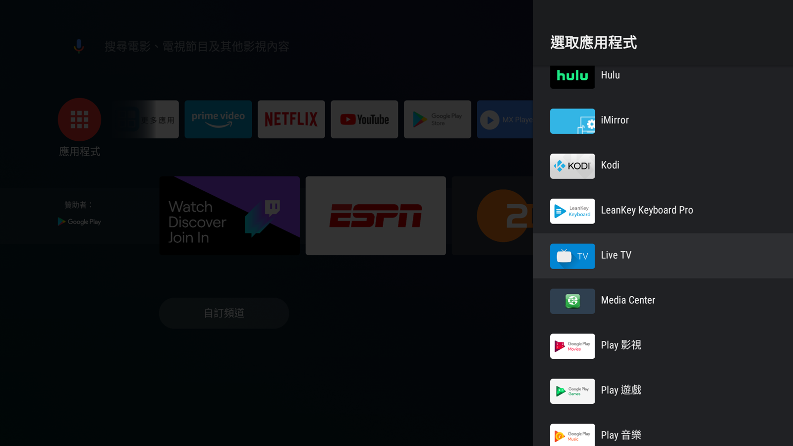Select the Hulu app icon

coord(572,76)
